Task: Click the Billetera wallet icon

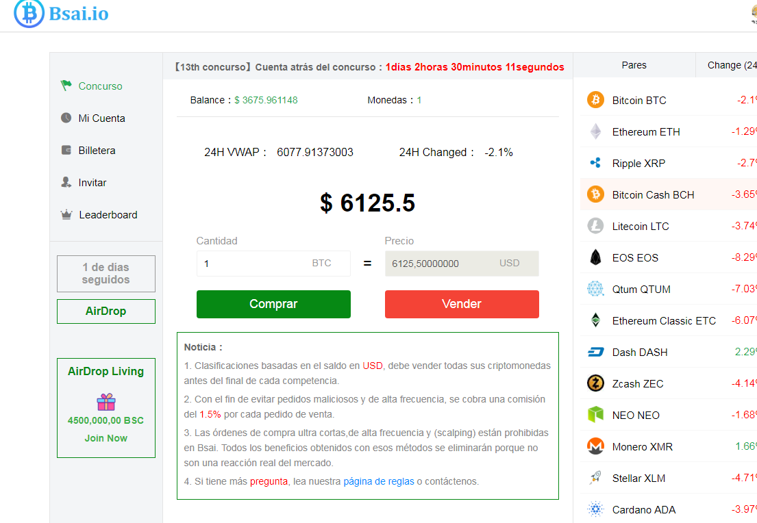Action: 66,150
